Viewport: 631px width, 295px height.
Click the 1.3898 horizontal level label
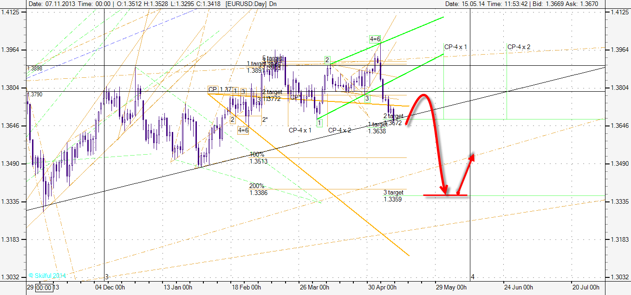coord(35,69)
